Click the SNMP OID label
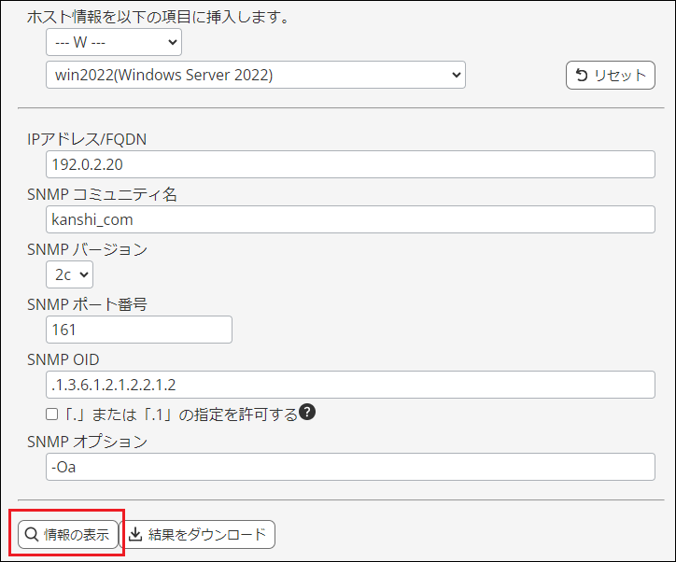This screenshot has width=676, height=562. [x=63, y=359]
